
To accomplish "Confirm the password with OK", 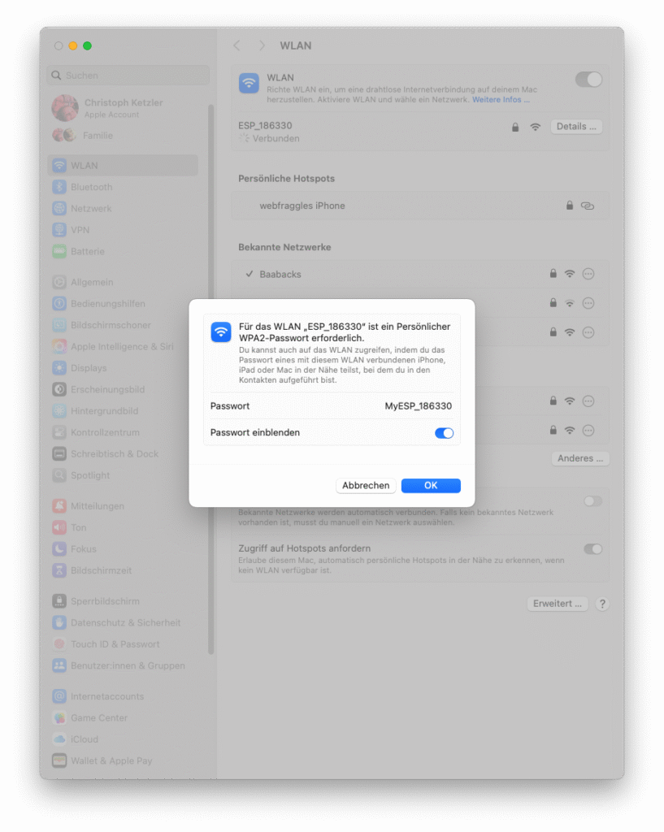I will click(x=431, y=486).
